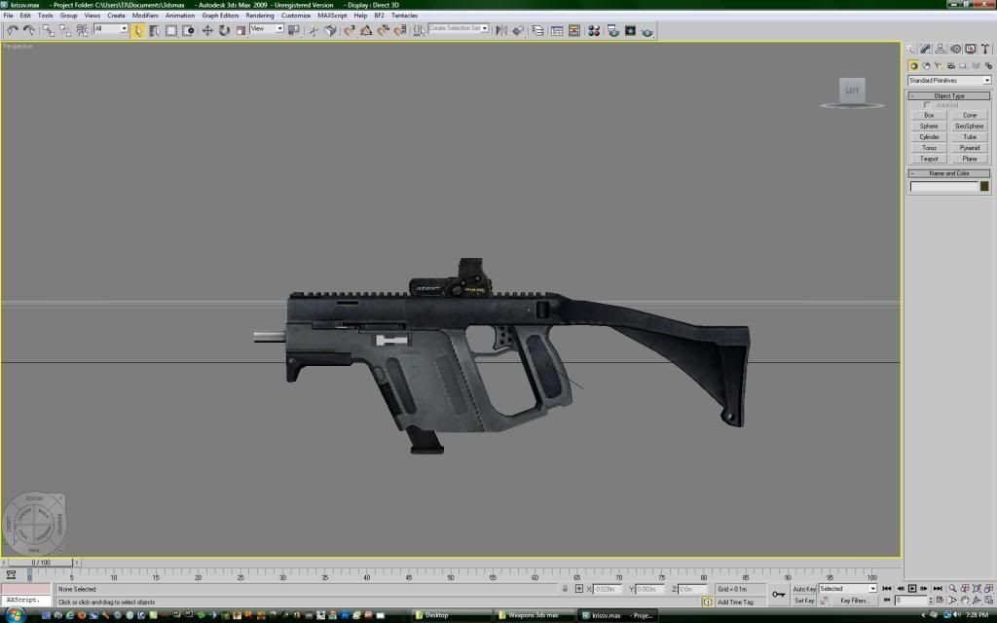Click the ViewCube LEFT face
Image resolution: width=997 pixels, height=623 pixels.
click(852, 91)
